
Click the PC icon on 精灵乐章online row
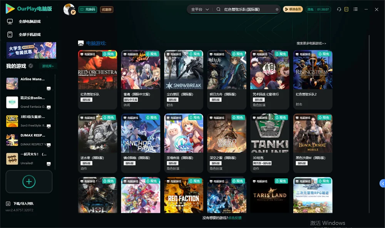click(x=49, y=107)
